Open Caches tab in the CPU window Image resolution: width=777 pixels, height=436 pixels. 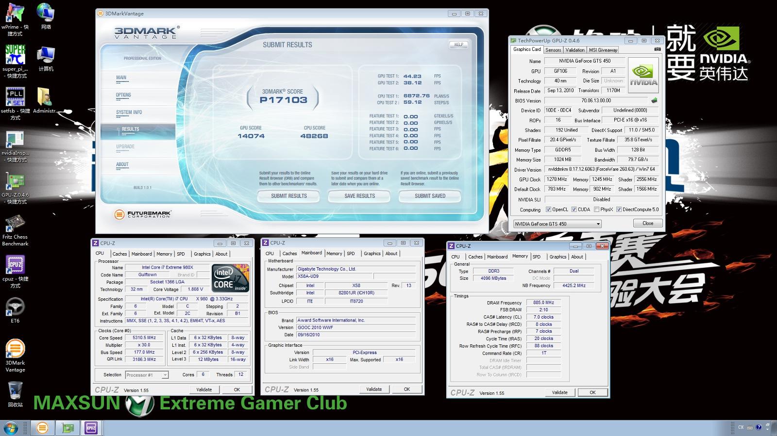coord(119,254)
